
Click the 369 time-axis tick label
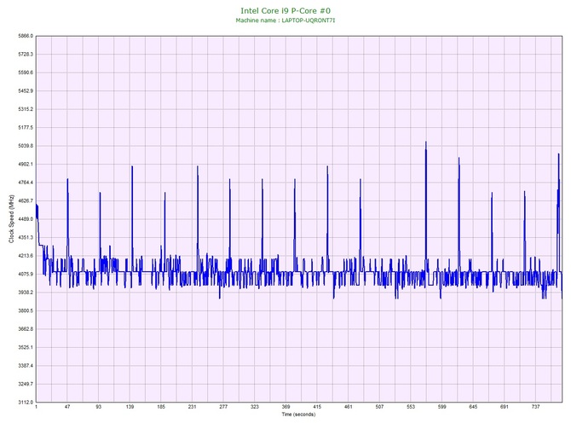point(285,407)
